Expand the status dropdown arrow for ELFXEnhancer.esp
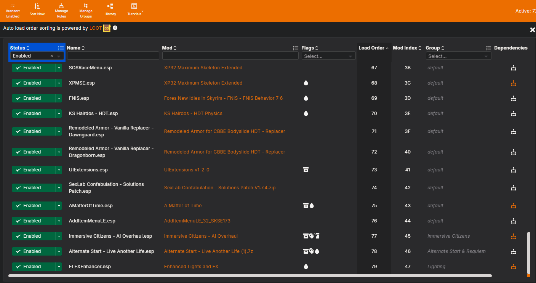 [x=59, y=267]
